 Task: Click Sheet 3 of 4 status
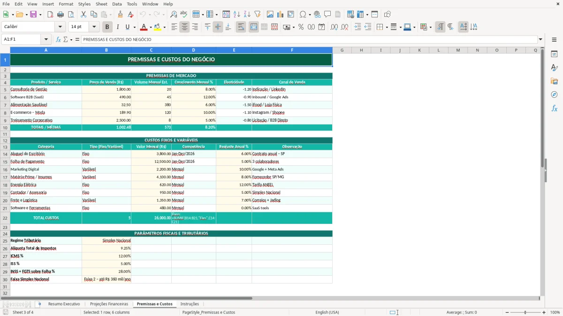(x=23, y=312)
